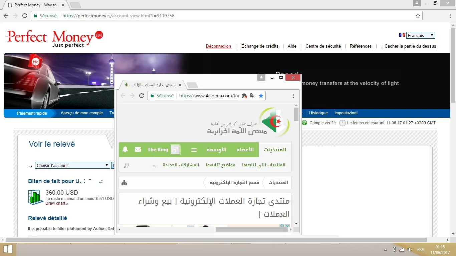This screenshot has width=456, height=256.
Task: Click the profile user icon in the 4algeria title bar
Action: click(x=261, y=77)
